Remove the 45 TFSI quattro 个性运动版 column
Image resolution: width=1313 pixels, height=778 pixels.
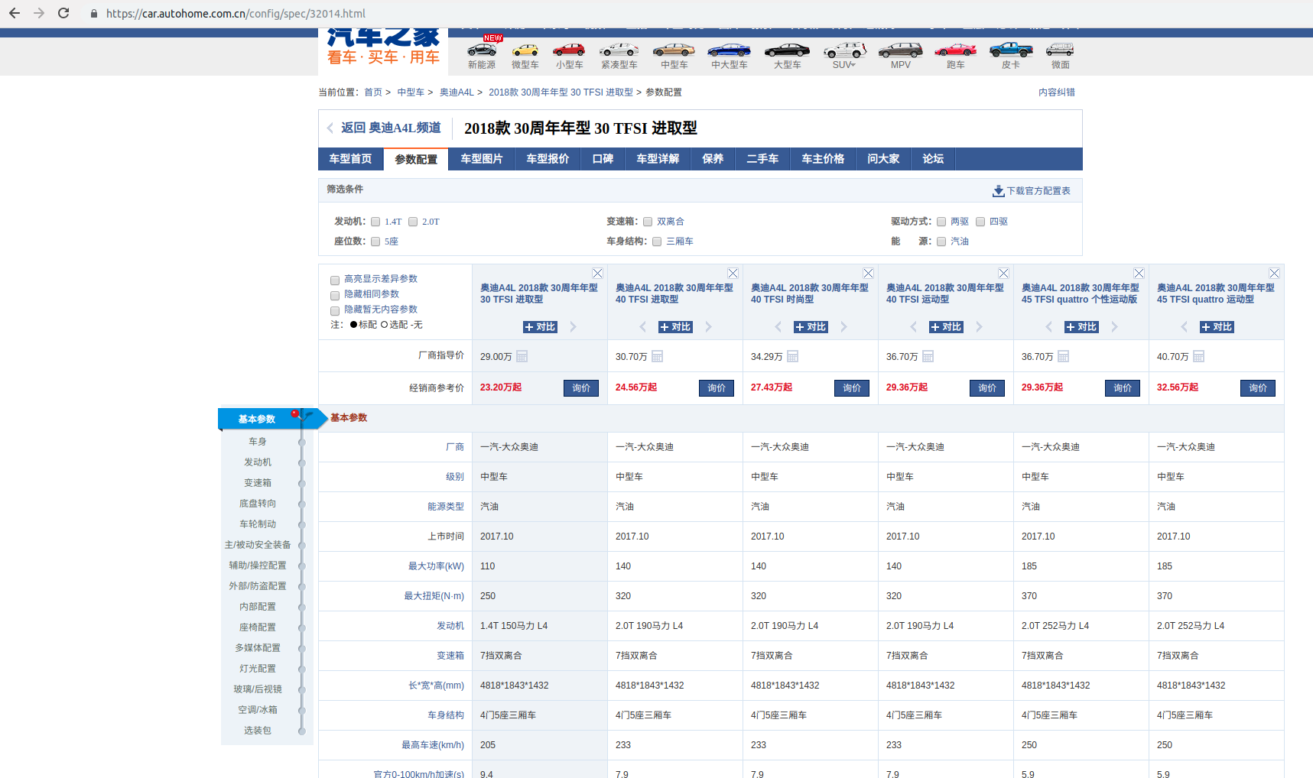[x=1139, y=274]
